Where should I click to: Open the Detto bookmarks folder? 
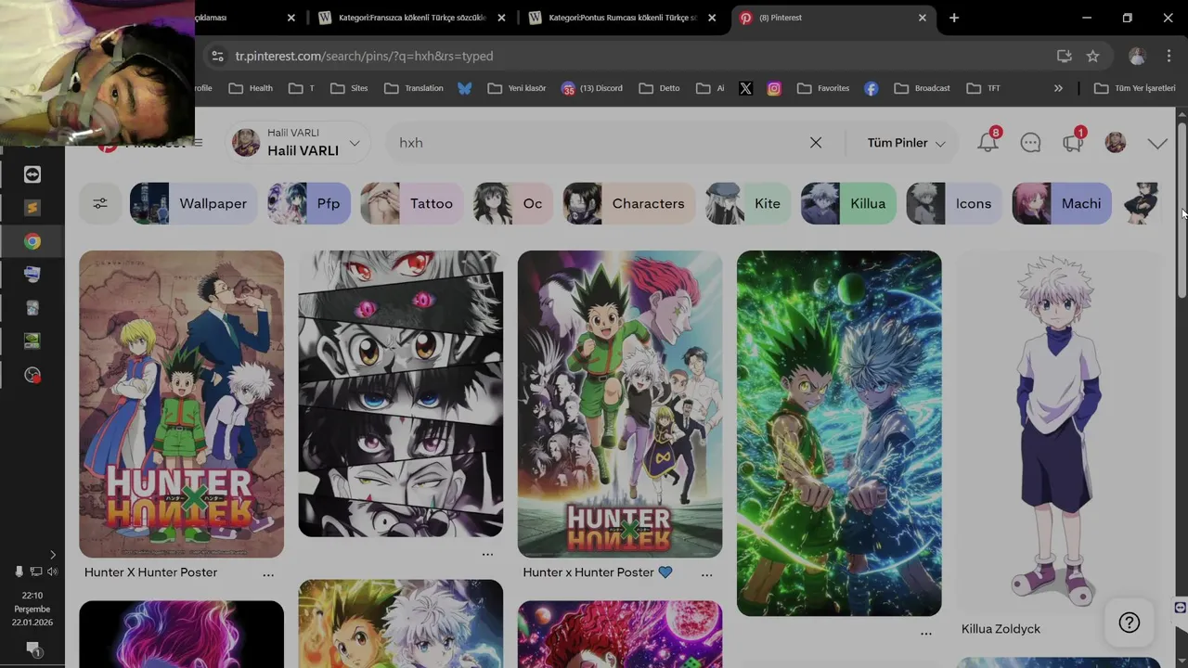click(x=659, y=88)
